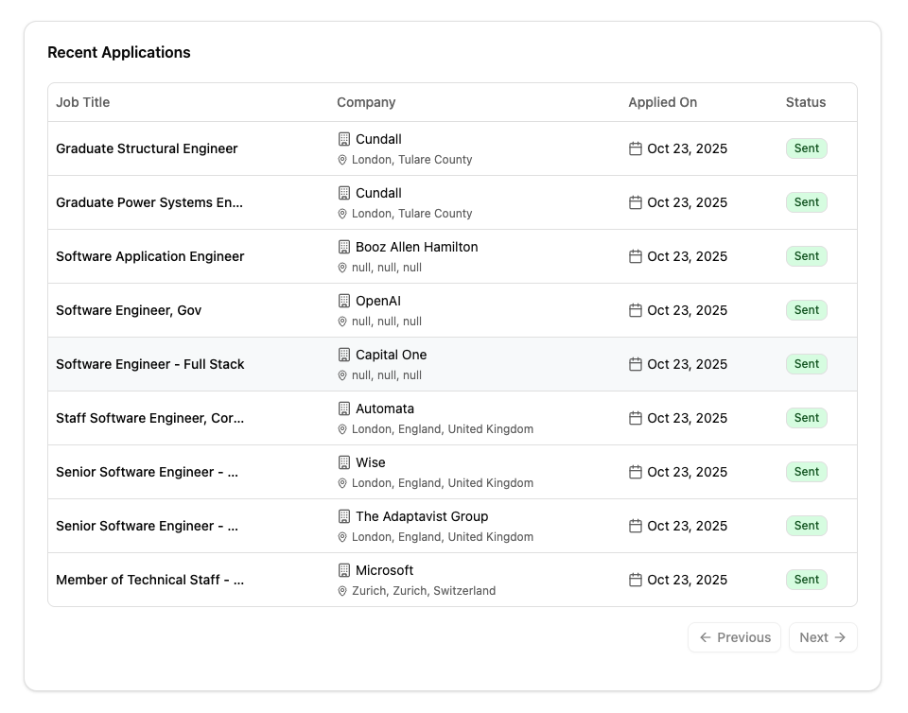Click the location pin in the Automata row
The width and height of the screenshot is (908, 713).
(x=342, y=429)
